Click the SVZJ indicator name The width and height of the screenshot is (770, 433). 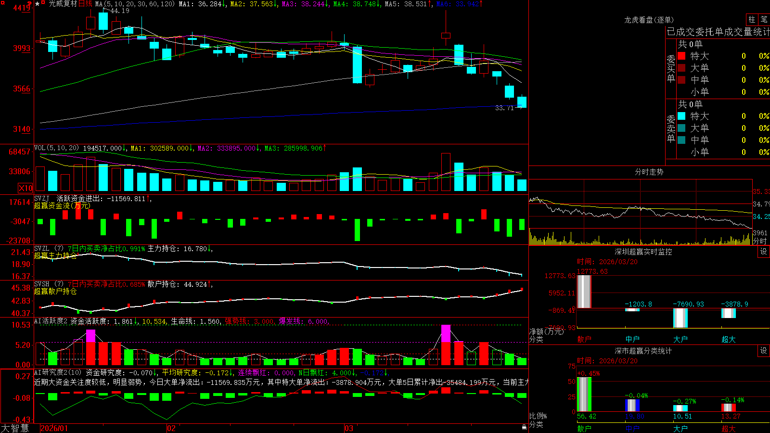[x=42, y=198]
